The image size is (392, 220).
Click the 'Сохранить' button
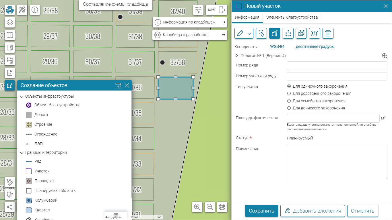[261, 211]
